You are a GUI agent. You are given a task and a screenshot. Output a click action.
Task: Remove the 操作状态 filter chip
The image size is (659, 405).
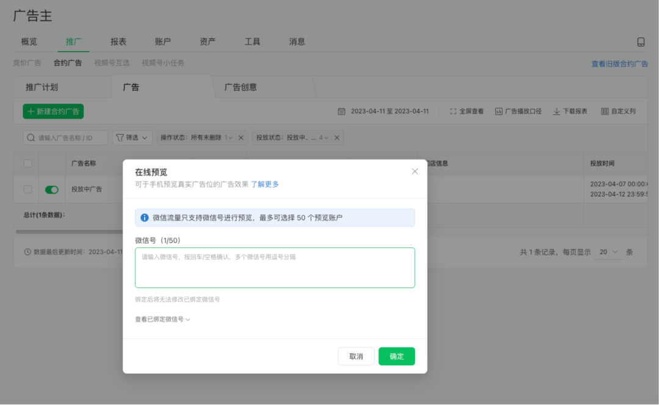pos(241,138)
